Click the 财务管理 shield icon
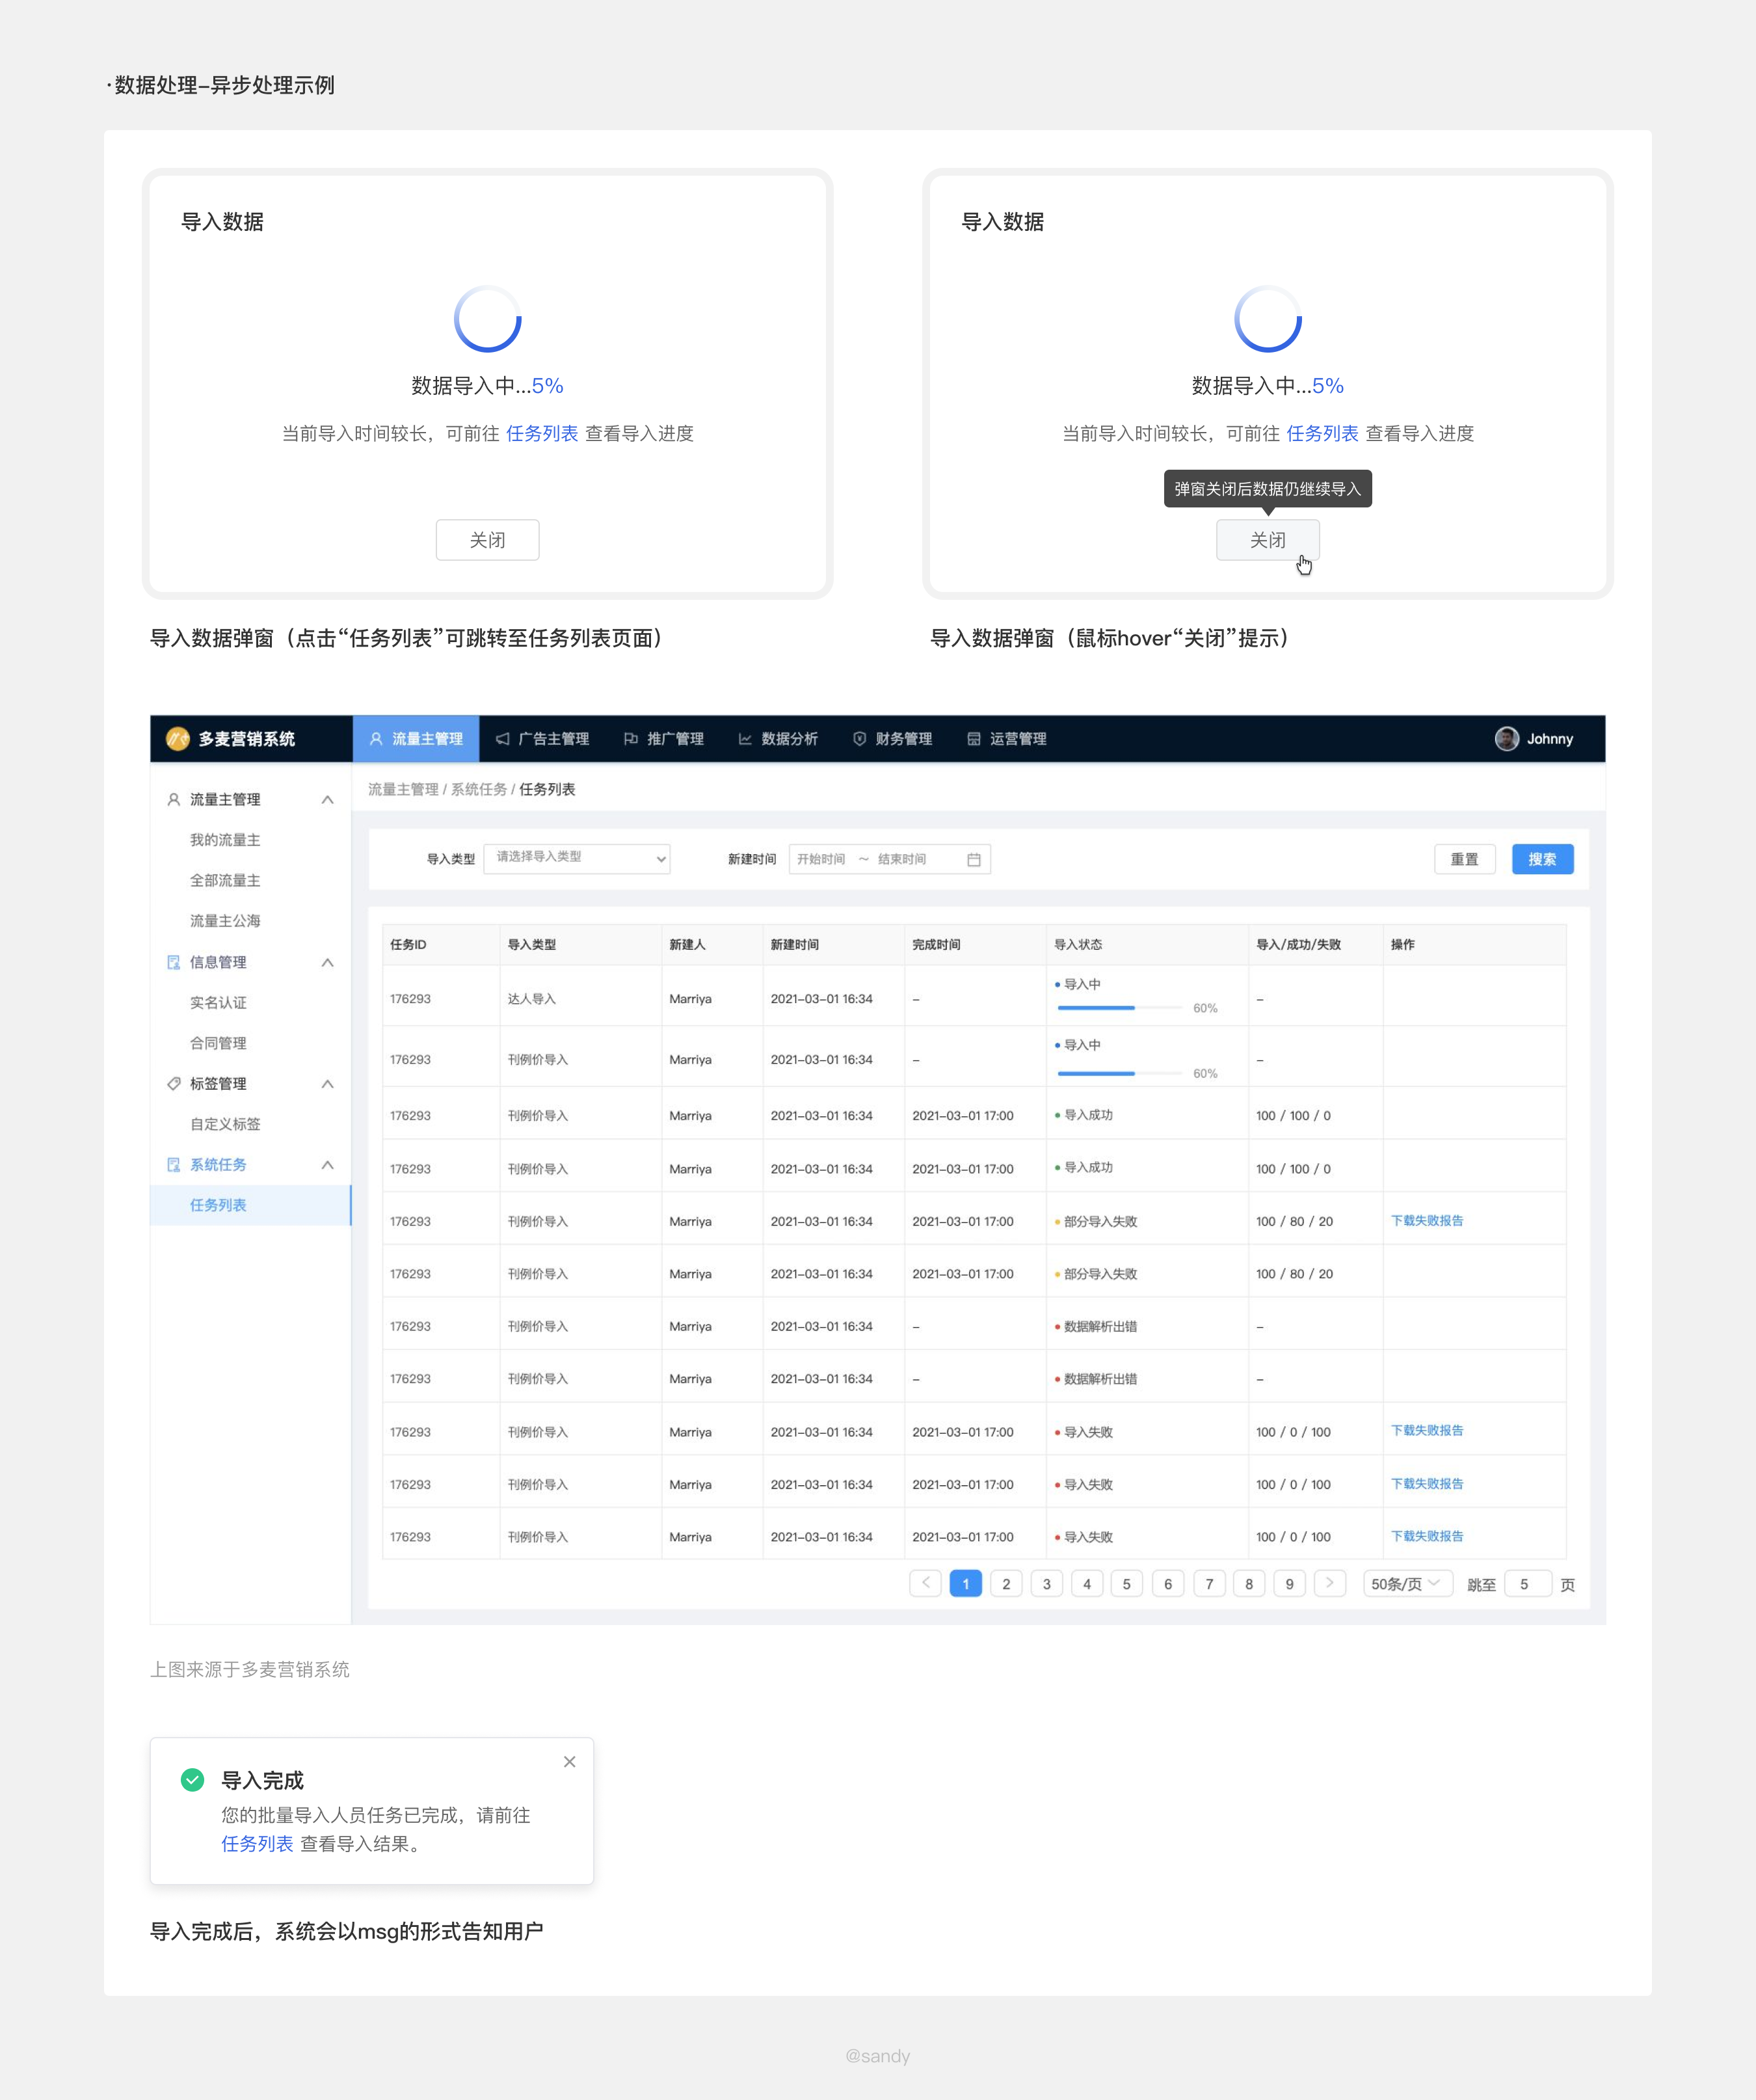 click(858, 739)
